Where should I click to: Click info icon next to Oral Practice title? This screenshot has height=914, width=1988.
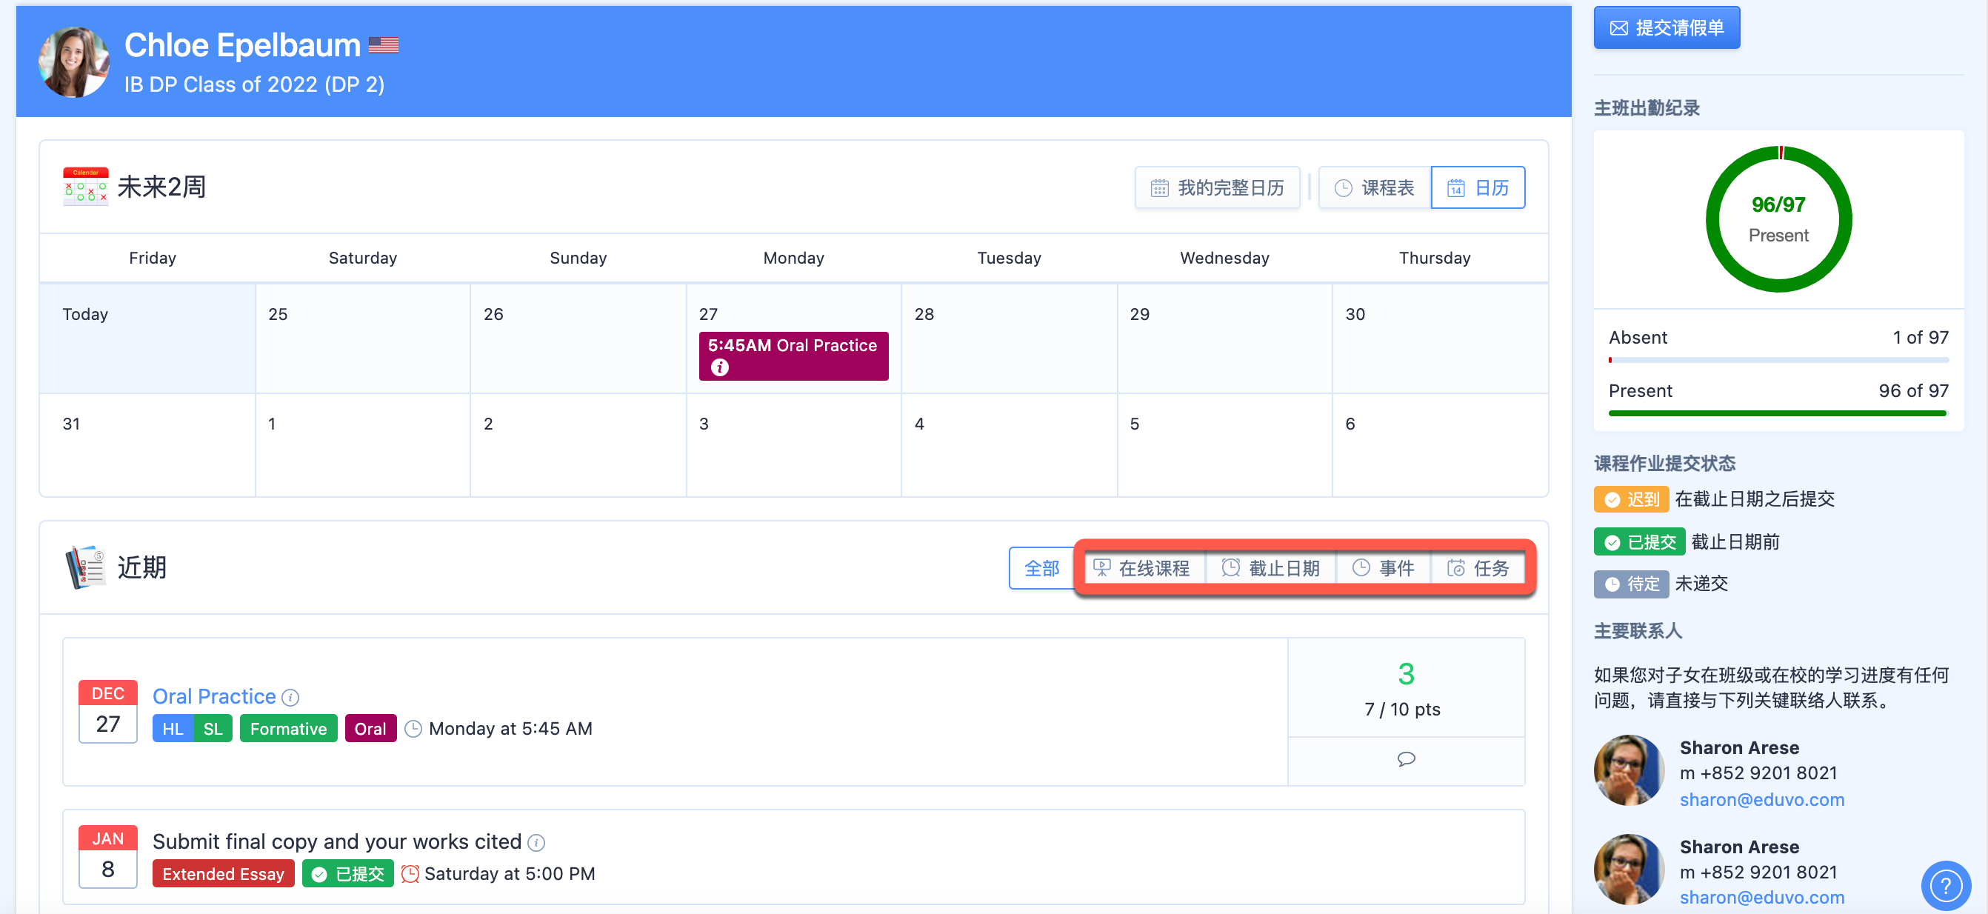(x=291, y=698)
